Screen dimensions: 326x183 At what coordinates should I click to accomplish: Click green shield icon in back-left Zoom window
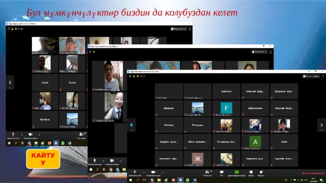[12, 29]
